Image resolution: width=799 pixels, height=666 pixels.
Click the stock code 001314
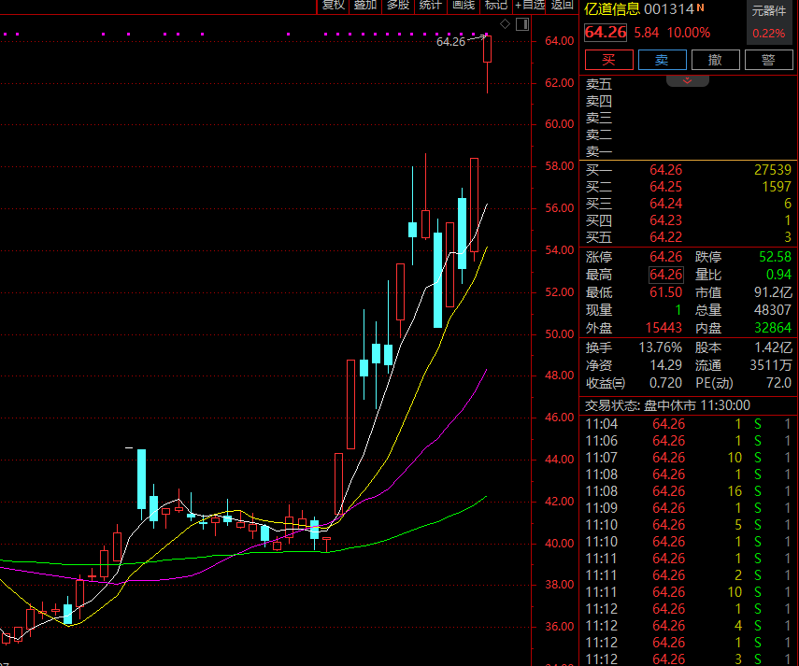pos(668,9)
